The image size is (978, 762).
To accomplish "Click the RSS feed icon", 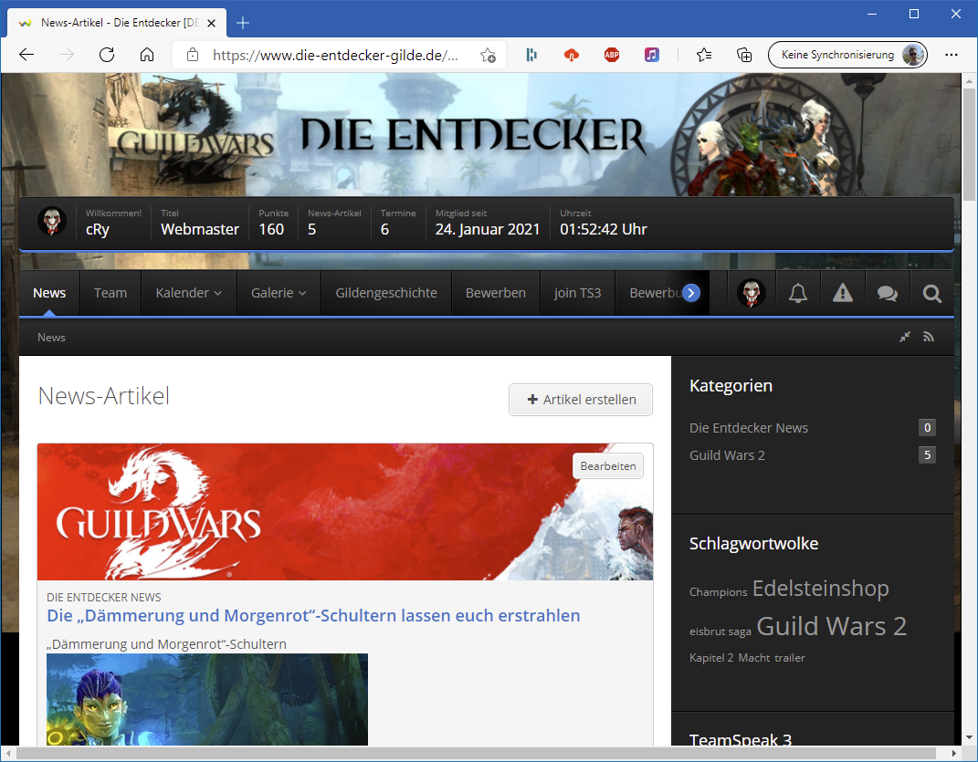I will pos(929,337).
